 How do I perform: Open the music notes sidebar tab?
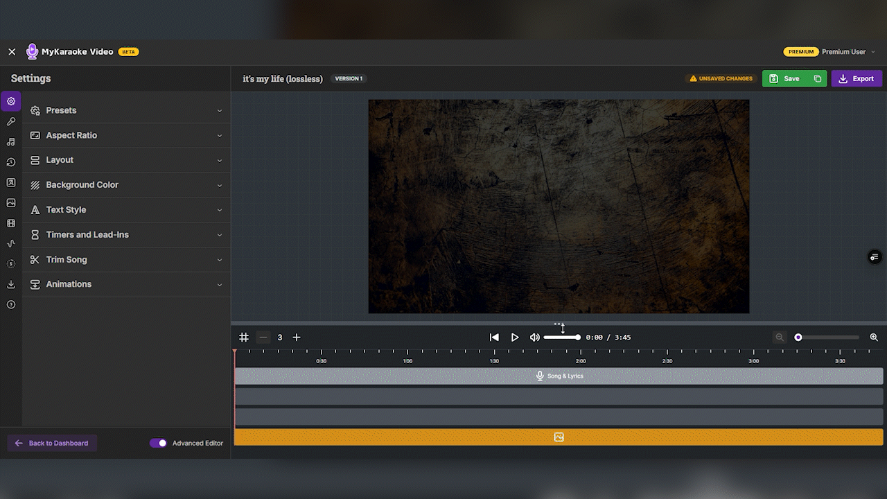[x=11, y=142]
